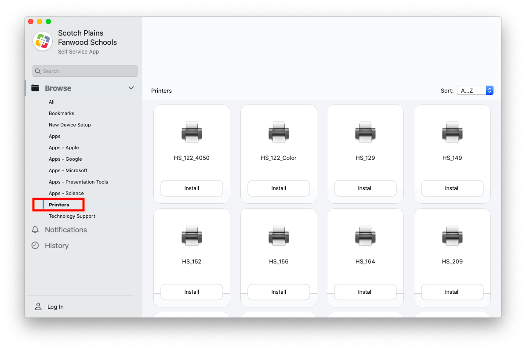The image size is (526, 350).
Task: Click the HS_122_4050 printer icon
Action: coord(192,132)
